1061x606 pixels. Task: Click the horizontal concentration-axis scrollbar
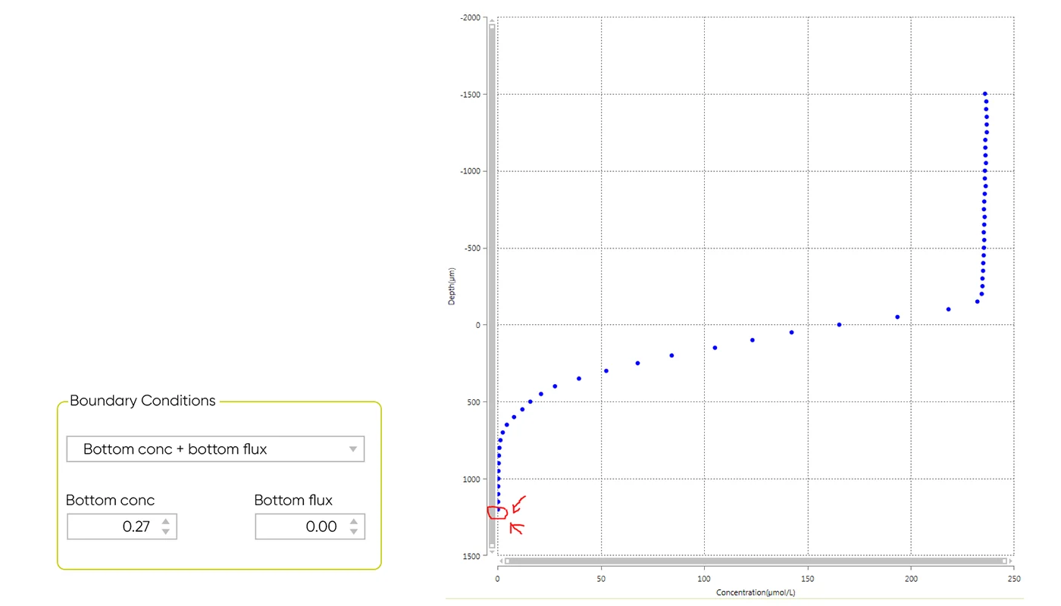[756, 561]
